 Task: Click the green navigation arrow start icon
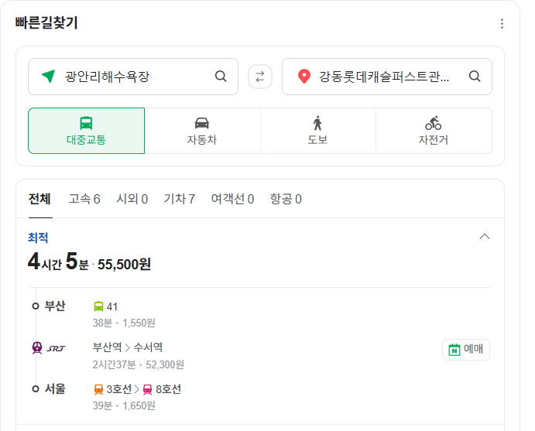(48, 76)
